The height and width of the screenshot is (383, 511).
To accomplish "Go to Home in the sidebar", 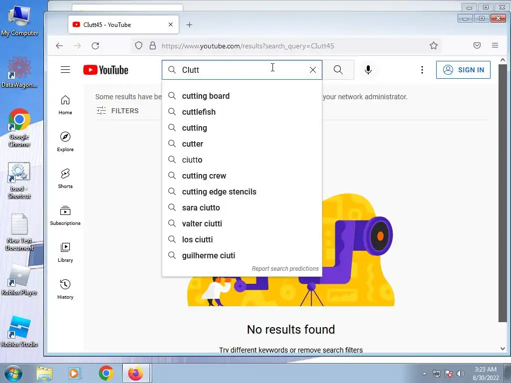I will point(65,105).
